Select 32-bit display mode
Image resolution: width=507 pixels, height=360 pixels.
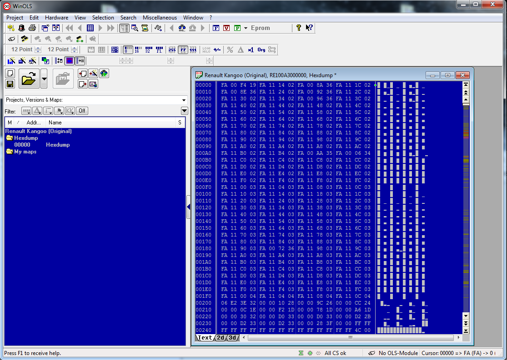coord(149,50)
